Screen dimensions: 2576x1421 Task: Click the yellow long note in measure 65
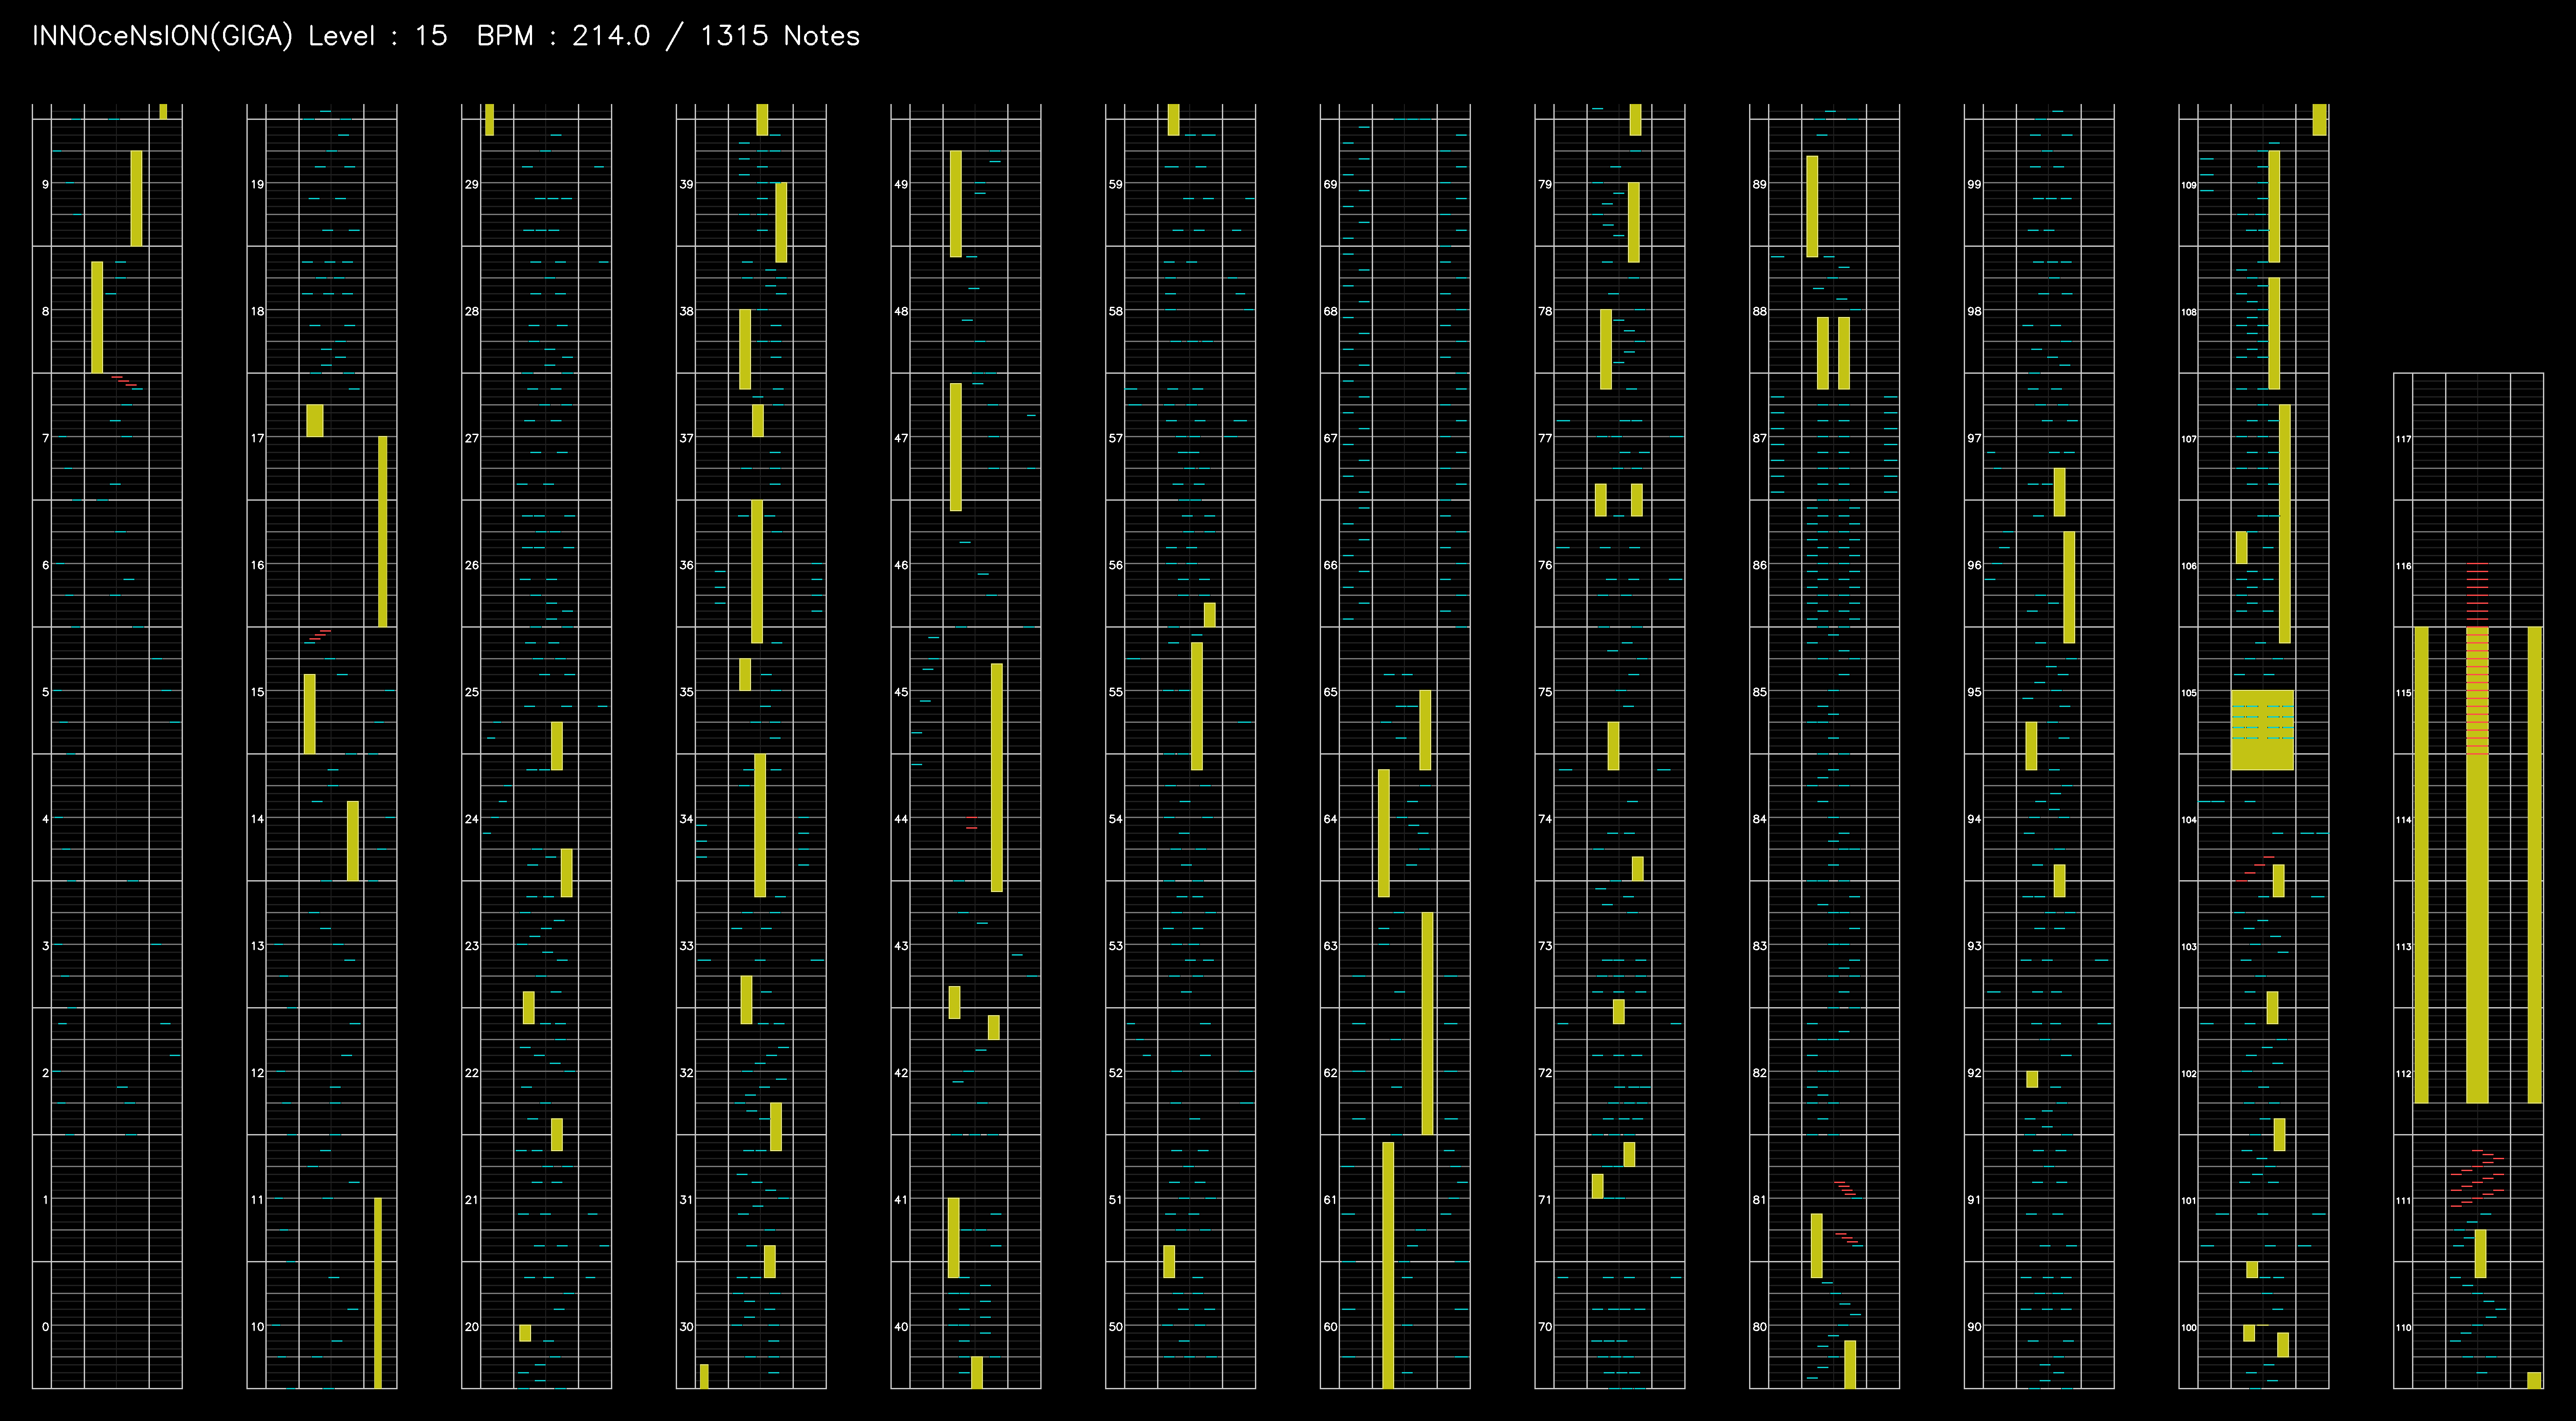click(x=1425, y=730)
